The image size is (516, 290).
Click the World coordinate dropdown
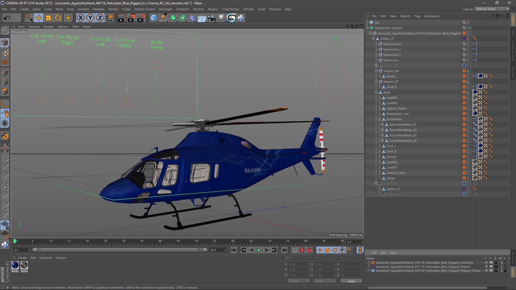[298, 281]
